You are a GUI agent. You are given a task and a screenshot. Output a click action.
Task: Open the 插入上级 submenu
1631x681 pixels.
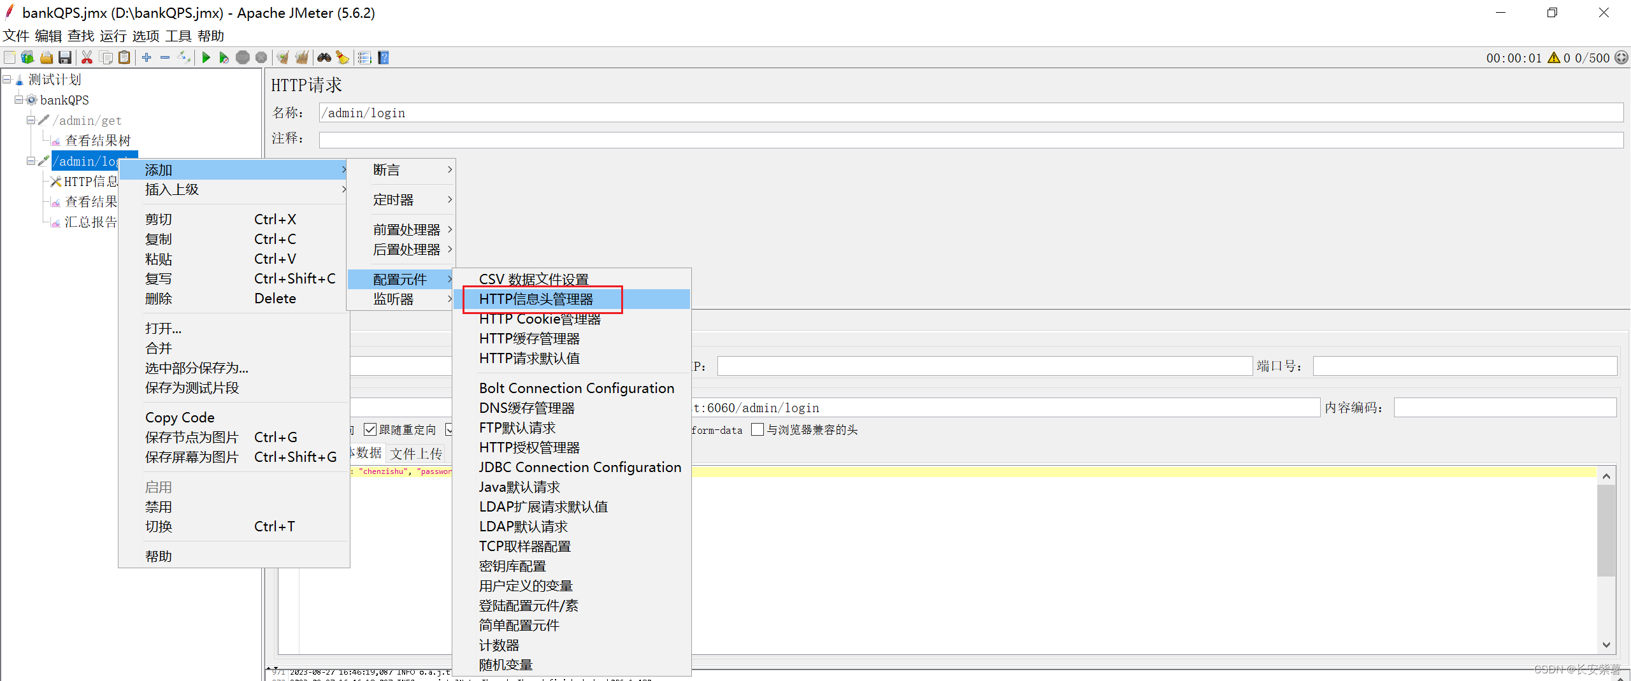pos(234,190)
